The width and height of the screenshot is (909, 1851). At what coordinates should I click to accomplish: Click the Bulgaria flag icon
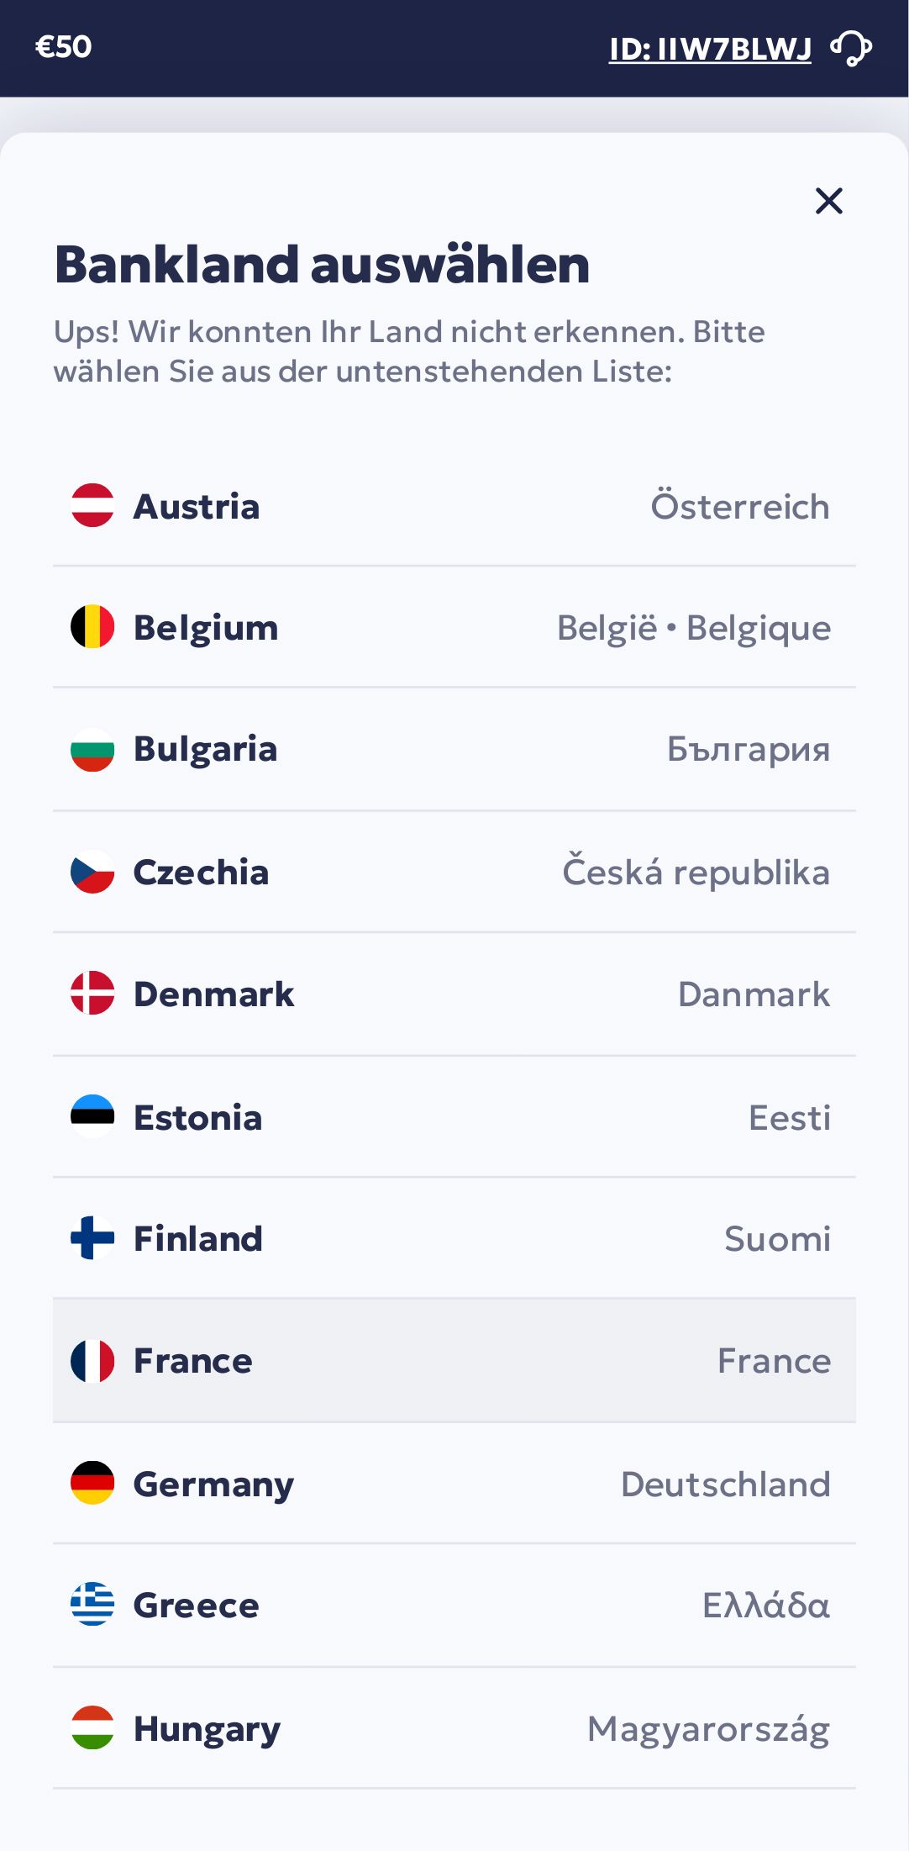point(92,749)
